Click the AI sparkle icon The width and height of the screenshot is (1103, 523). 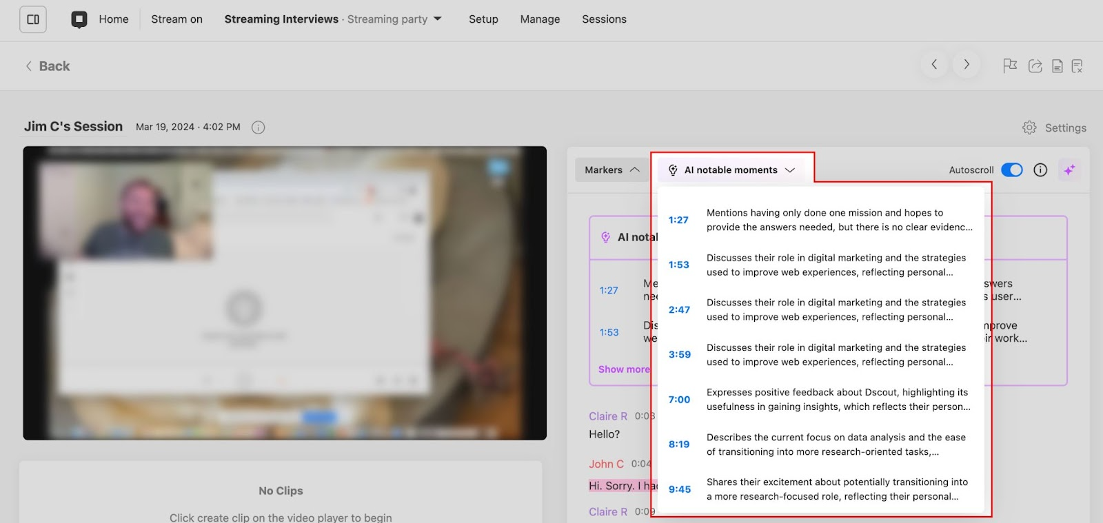click(1069, 170)
